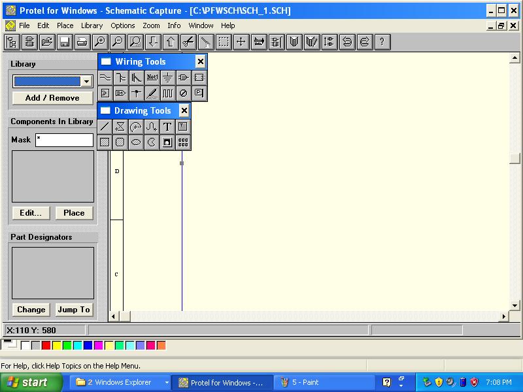This screenshot has height=392, width=523.
Task: Click the undo icon in the main toolbar
Action: [x=347, y=42]
